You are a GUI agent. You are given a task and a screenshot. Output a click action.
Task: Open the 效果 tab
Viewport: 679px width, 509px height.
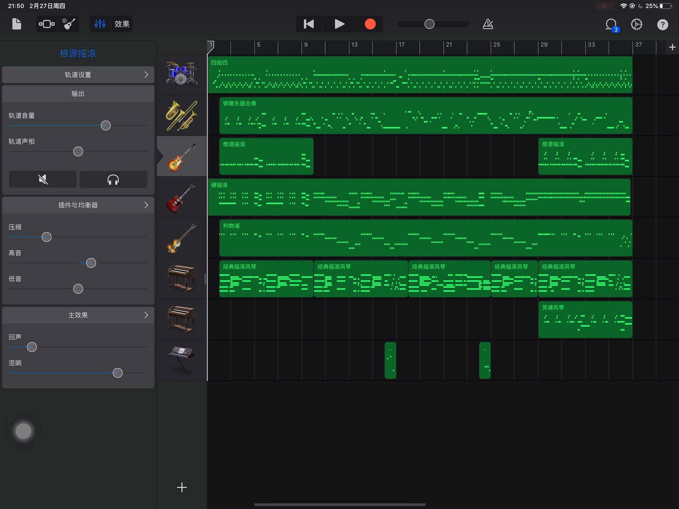tap(122, 24)
